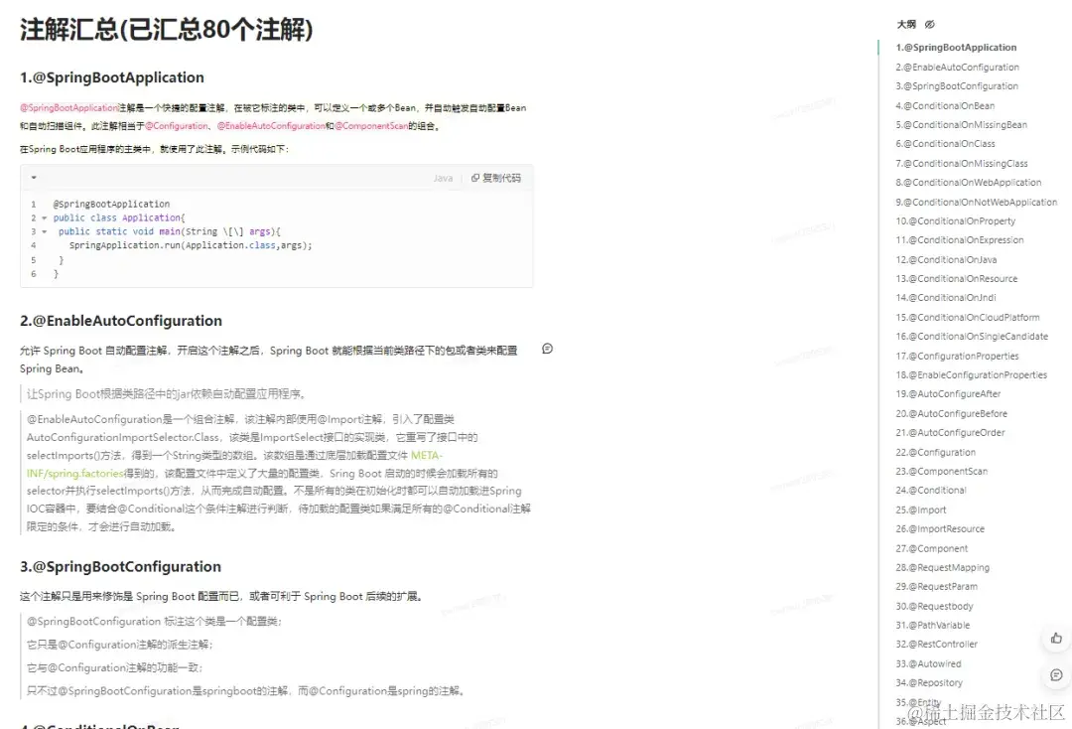
Task: Select Java language label in code block
Action: (443, 178)
